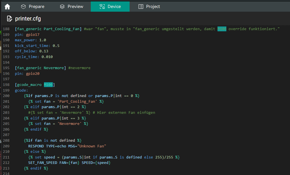Click the layers icon on Preview tab

[62, 7]
